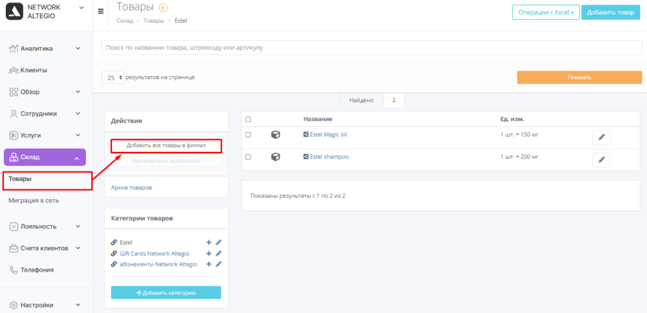Click the Счета клиентов wallet icon
Viewport: 647px width, 313px height.
[x=14, y=248]
